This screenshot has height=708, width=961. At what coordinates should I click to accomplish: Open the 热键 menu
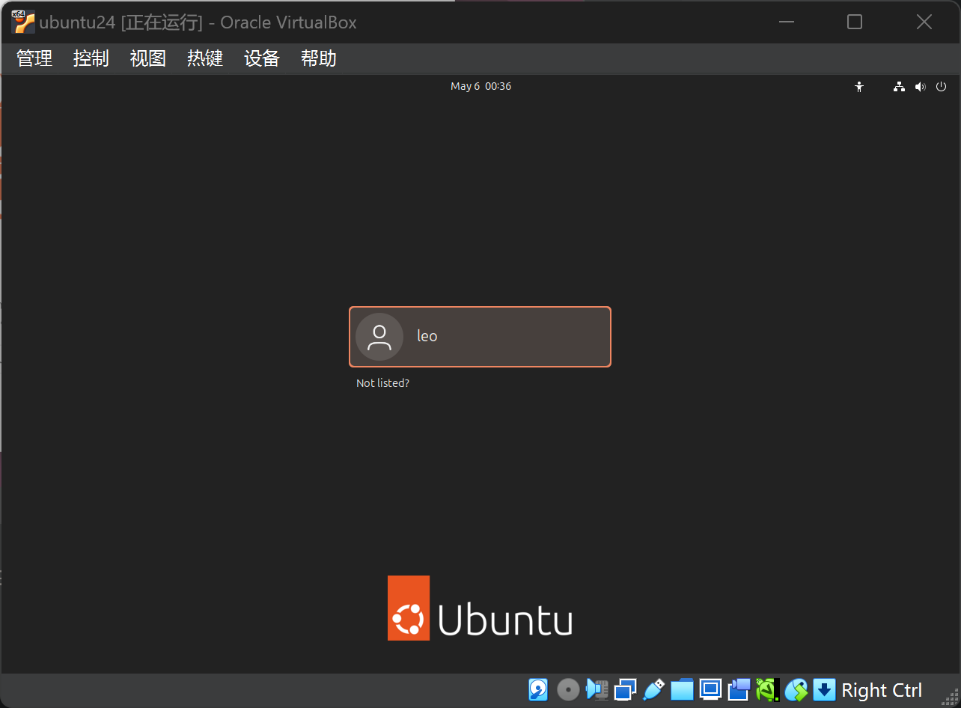(x=205, y=58)
